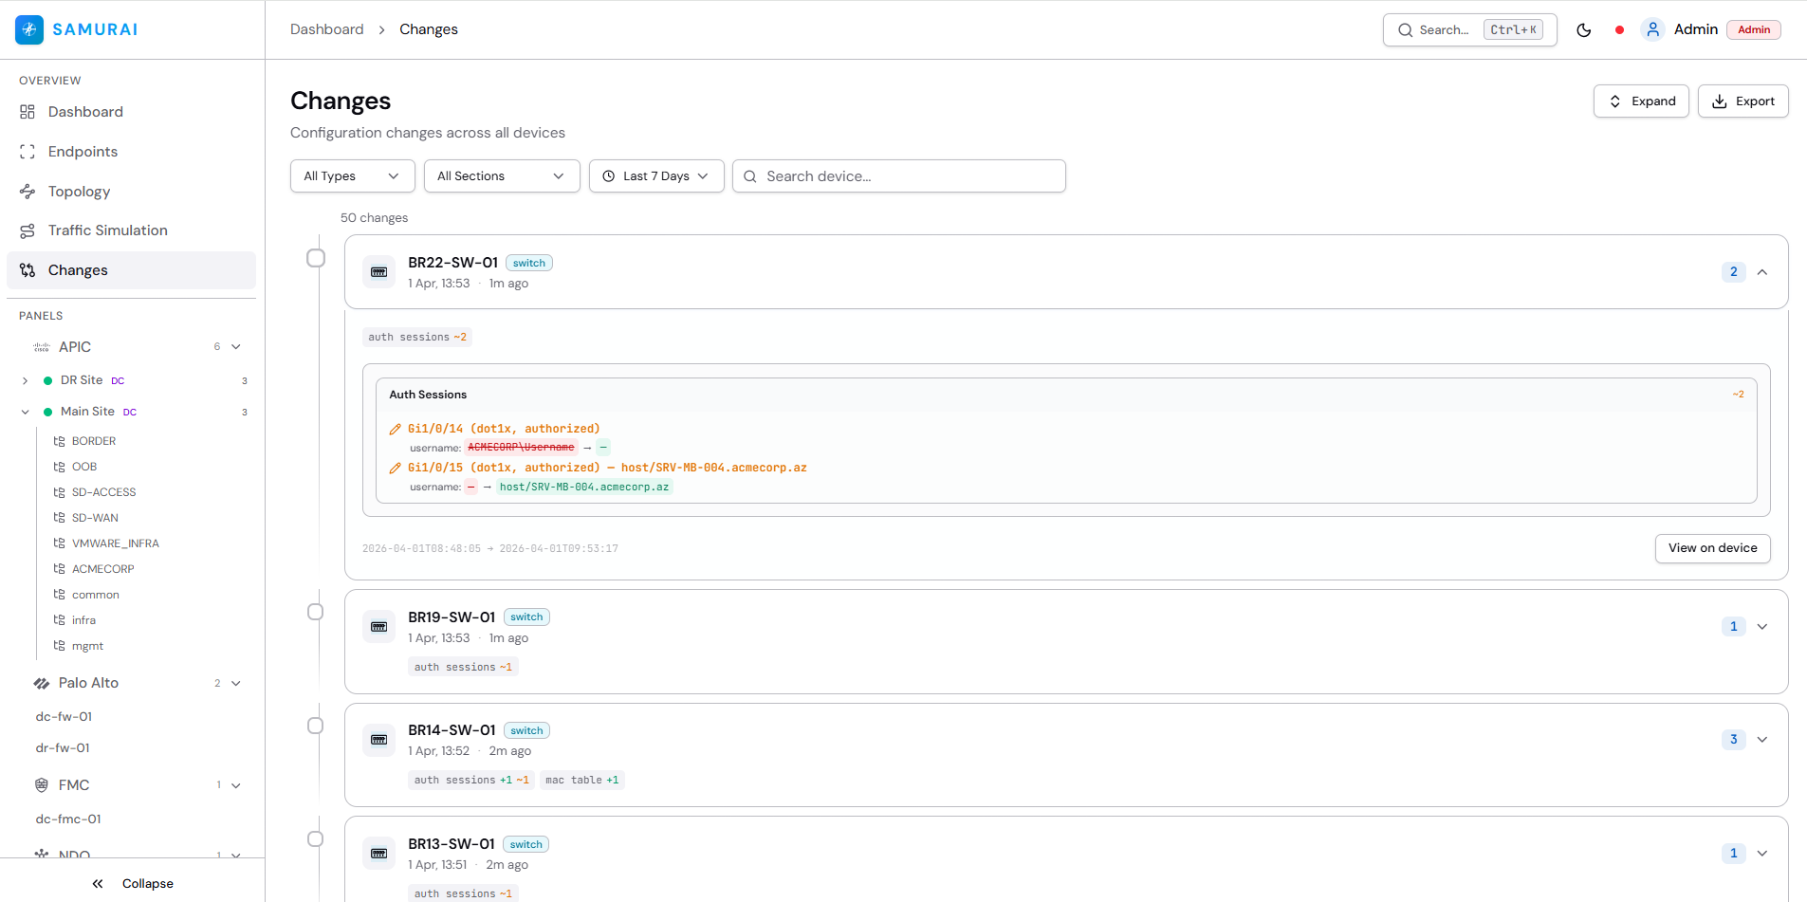Open the Last 7 Days date dropdown
The height and width of the screenshot is (902, 1807).
[x=655, y=175]
